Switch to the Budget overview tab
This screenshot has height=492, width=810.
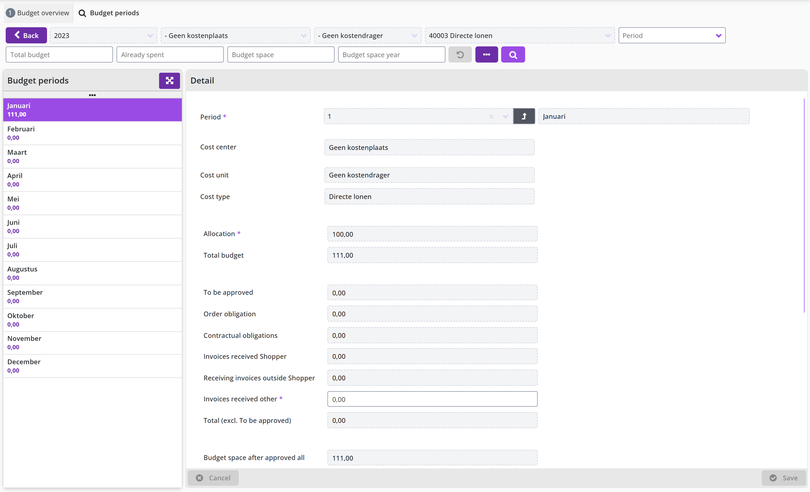38,13
